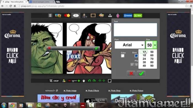This screenshot has width=193, height=108.
Task: Open the frames and borders icon
Action: click(93, 16)
